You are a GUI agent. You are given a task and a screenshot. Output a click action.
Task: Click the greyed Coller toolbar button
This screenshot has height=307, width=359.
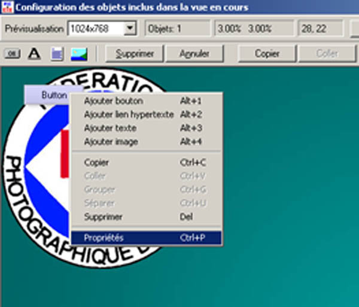click(x=327, y=54)
